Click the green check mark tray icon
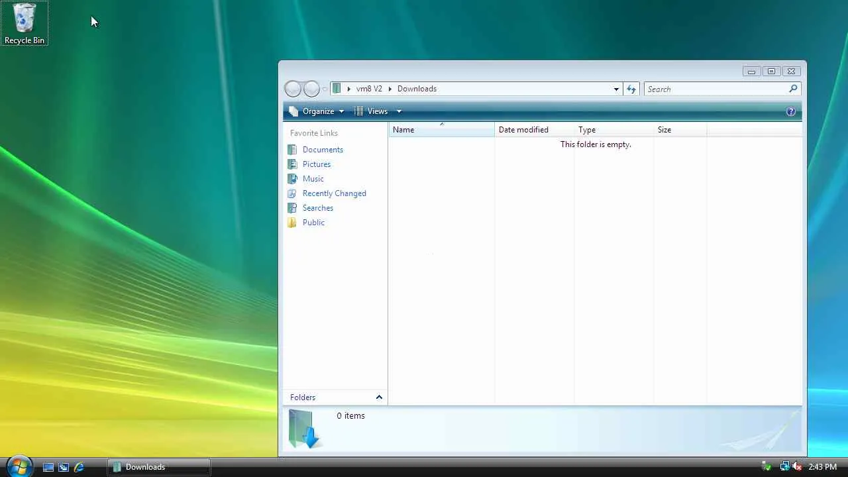The image size is (848, 477). click(767, 467)
